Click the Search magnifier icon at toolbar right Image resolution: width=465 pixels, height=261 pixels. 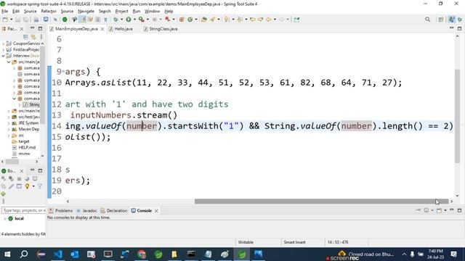tap(428, 20)
